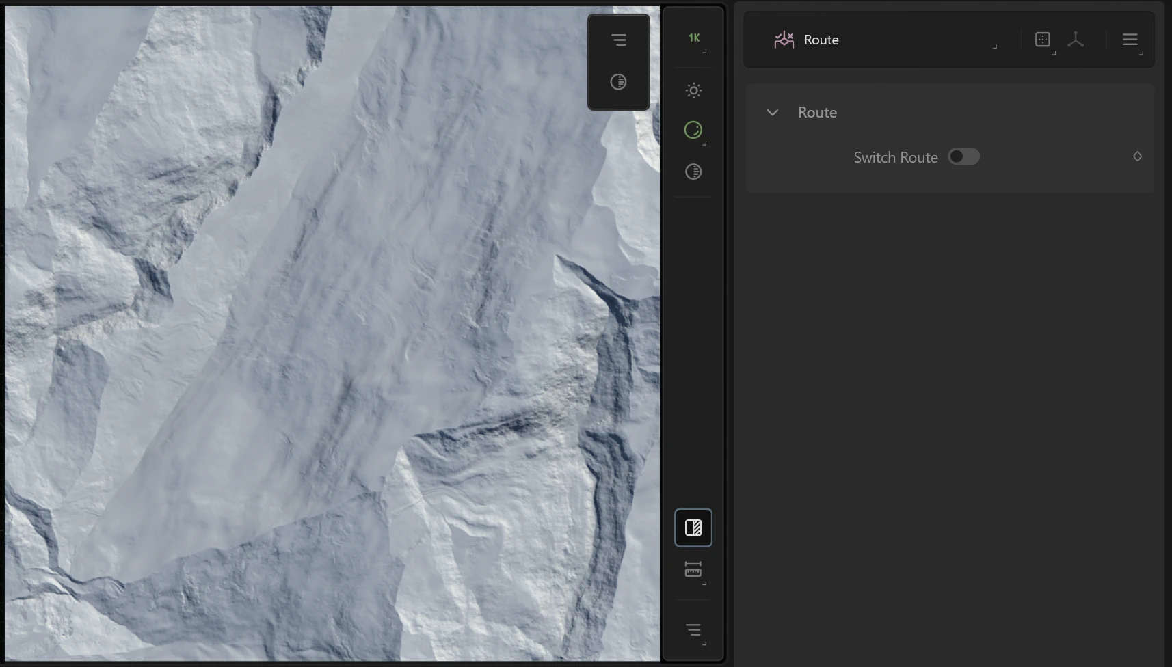This screenshot has width=1172, height=667.
Task: Toggle the split view comparison button
Action: [693, 528]
